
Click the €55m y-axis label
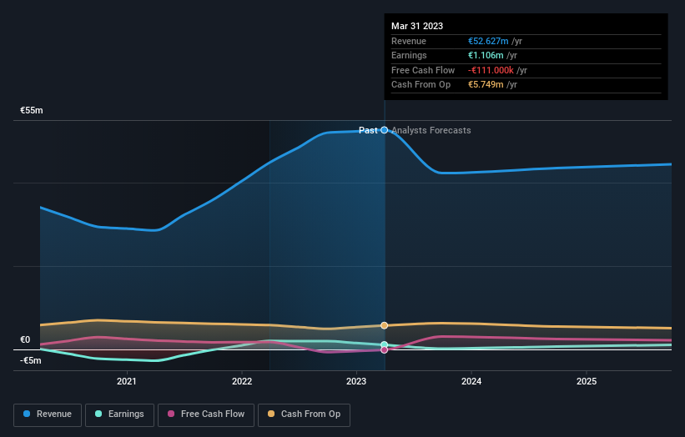click(32, 110)
